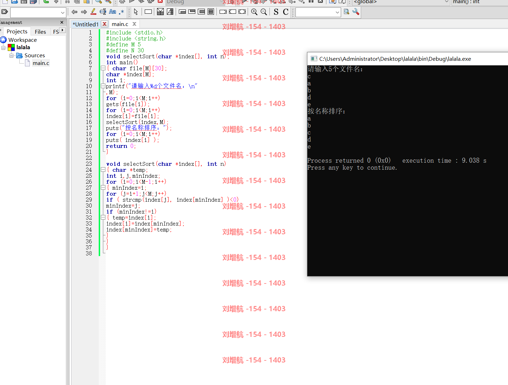Select the Sources folder node
Screen dimensions: 508x385
pos(35,56)
